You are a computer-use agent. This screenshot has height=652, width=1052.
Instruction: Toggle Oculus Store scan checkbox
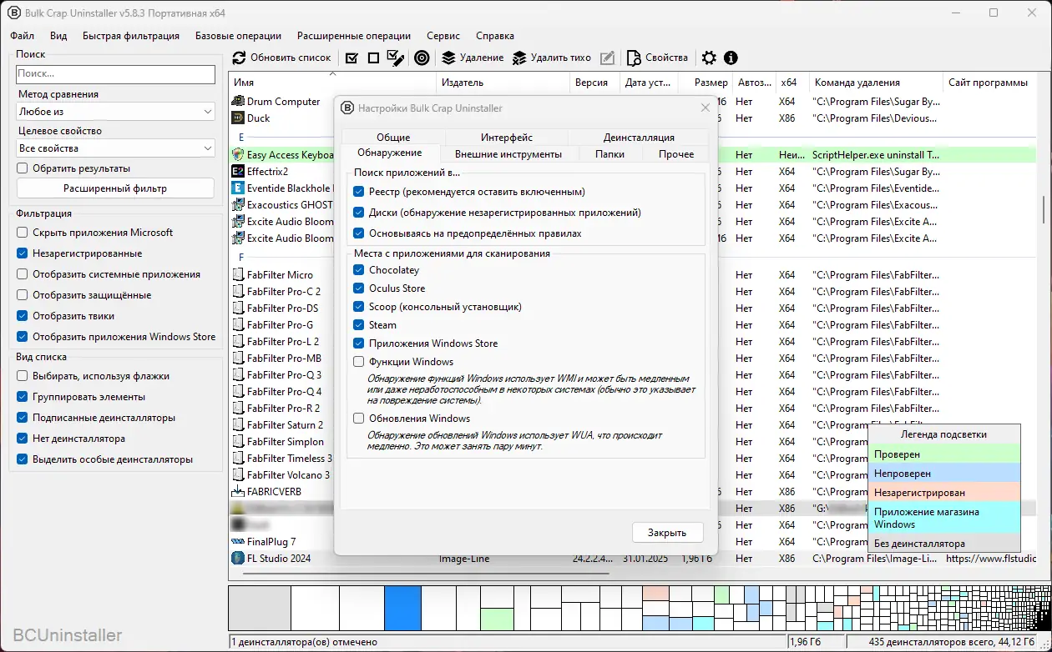click(x=359, y=288)
